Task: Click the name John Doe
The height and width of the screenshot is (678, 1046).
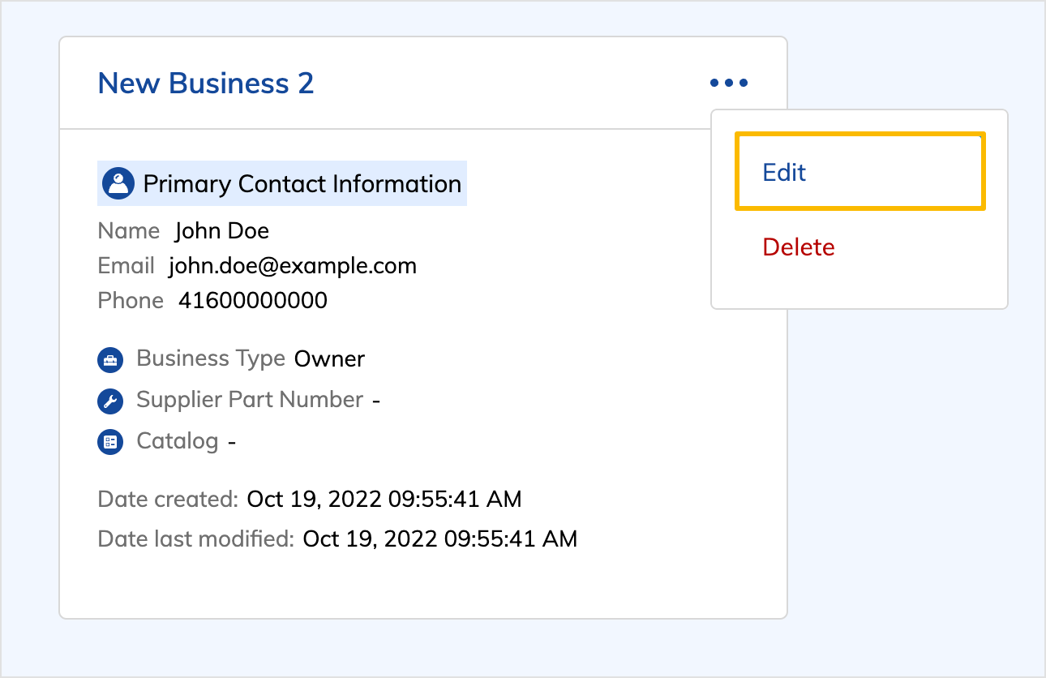Action: [221, 230]
